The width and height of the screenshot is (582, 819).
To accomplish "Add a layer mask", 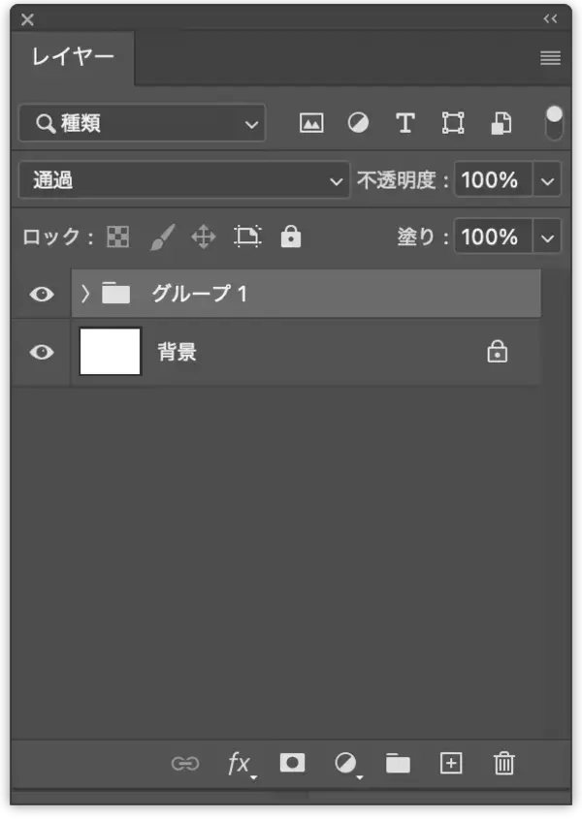I will tap(291, 763).
